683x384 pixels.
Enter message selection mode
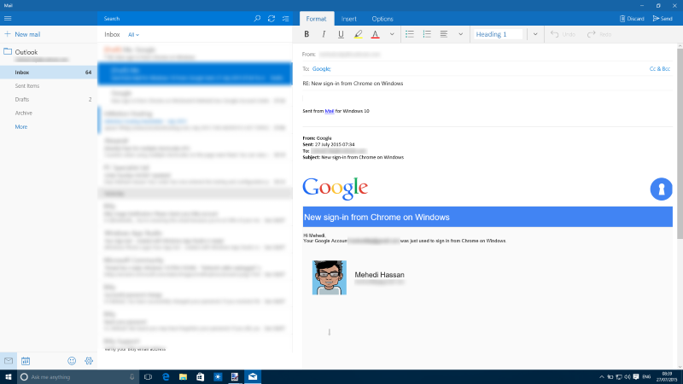click(x=286, y=19)
